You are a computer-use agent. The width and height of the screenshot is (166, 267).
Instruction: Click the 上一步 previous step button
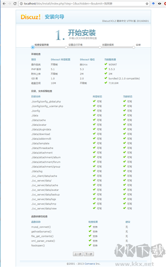tap(78, 254)
